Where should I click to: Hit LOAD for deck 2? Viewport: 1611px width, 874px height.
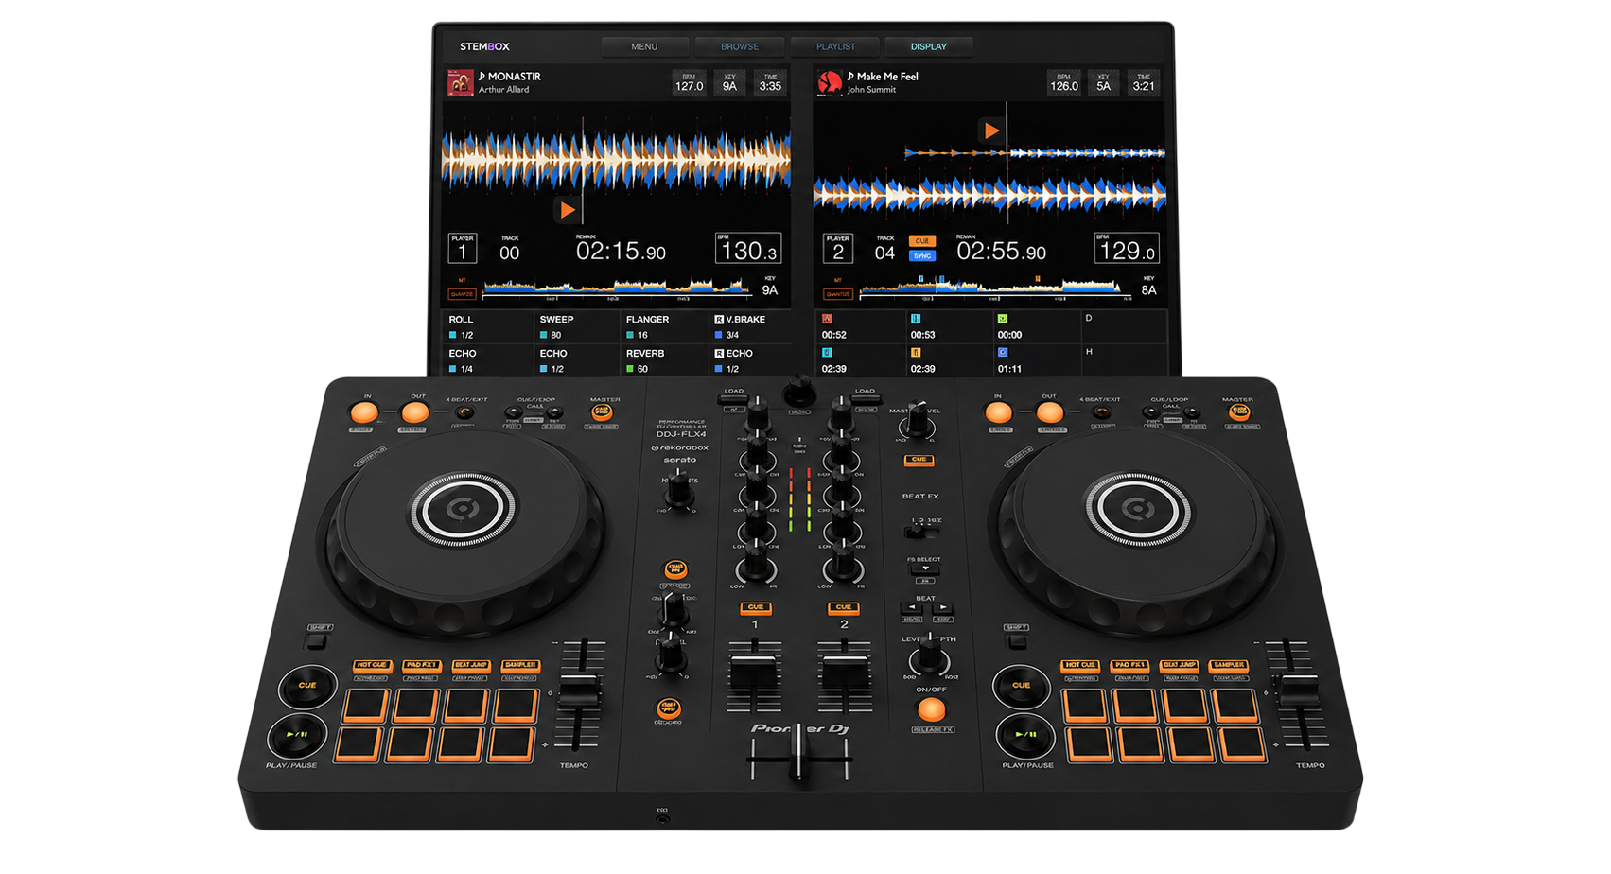click(x=866, y=401)
